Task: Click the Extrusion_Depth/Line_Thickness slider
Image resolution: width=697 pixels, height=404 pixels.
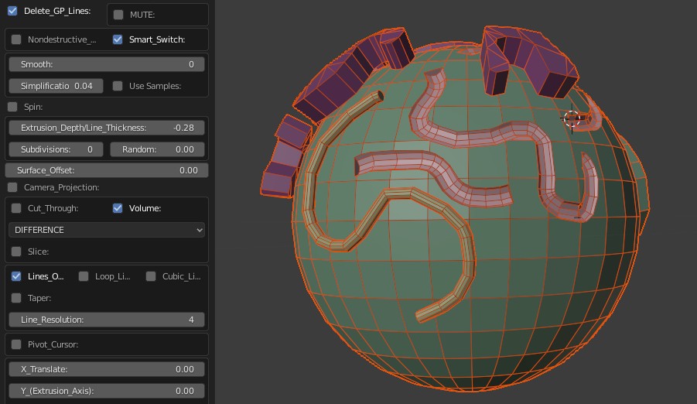Action: [107, 128]
